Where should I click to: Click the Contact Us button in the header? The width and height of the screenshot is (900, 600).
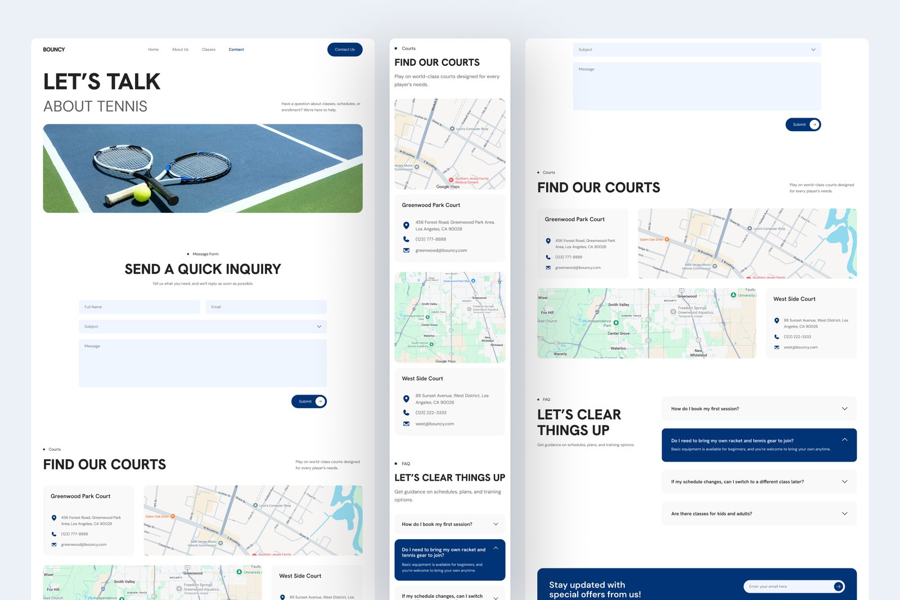[344, 49]
